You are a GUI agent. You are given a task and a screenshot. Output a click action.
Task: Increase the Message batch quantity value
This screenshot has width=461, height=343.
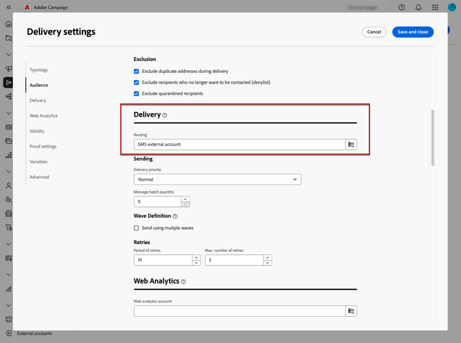tap(185, 199)
